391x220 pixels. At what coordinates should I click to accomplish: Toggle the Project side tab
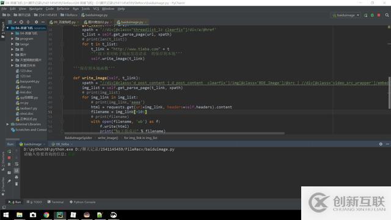[2, 30]
